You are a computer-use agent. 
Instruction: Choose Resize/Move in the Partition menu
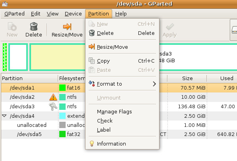point(122,47)
